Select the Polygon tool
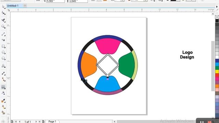Viewport: 219px width, 123px height. point(3,58)
